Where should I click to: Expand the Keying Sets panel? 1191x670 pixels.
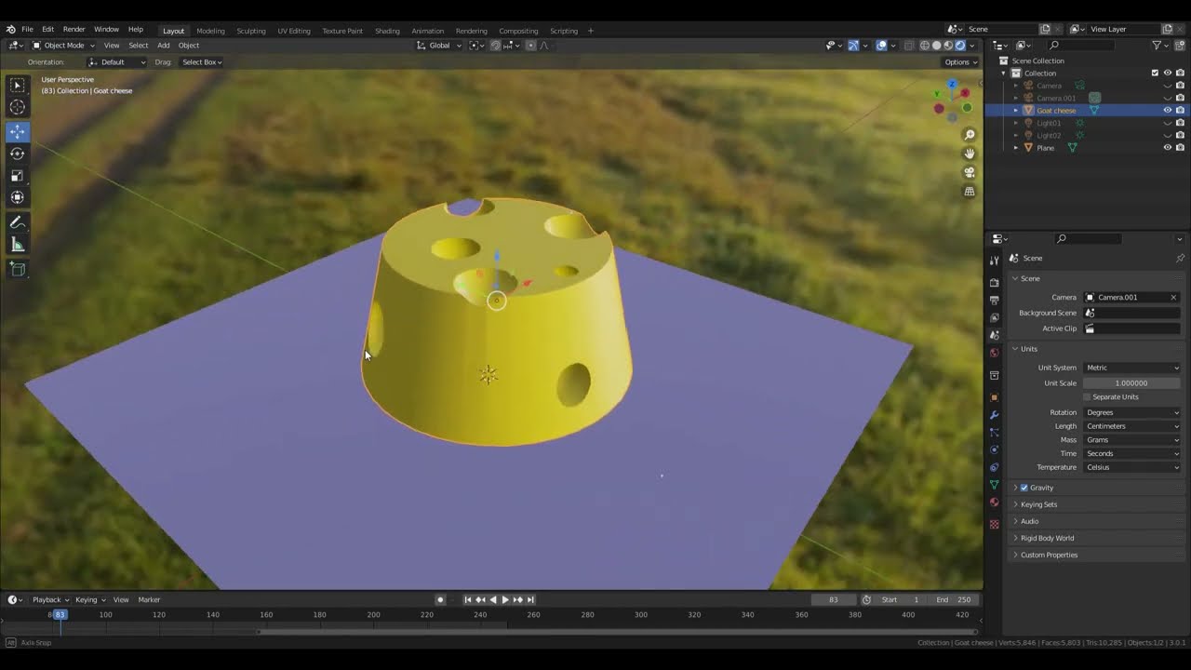pyautogui.click(x=1038, y=504)
